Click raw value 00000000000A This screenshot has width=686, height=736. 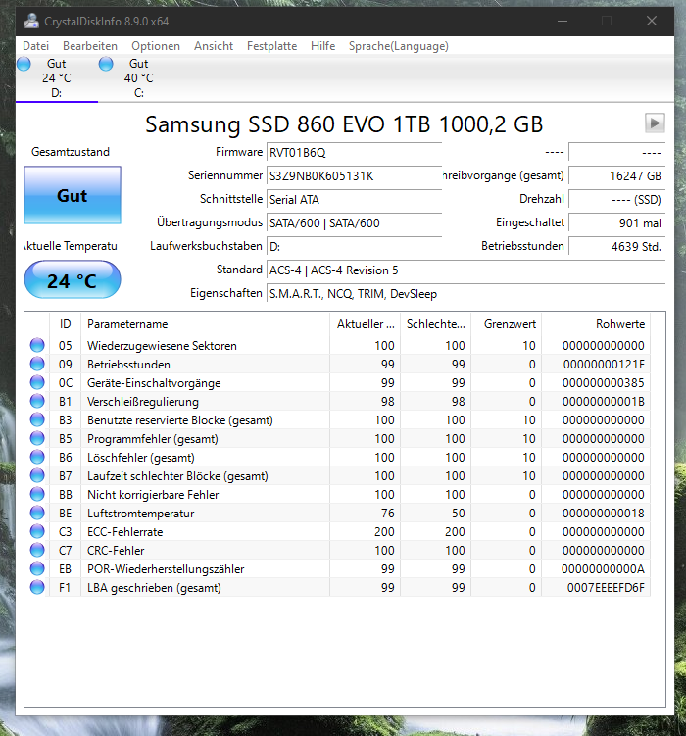(x=603, y=568)
